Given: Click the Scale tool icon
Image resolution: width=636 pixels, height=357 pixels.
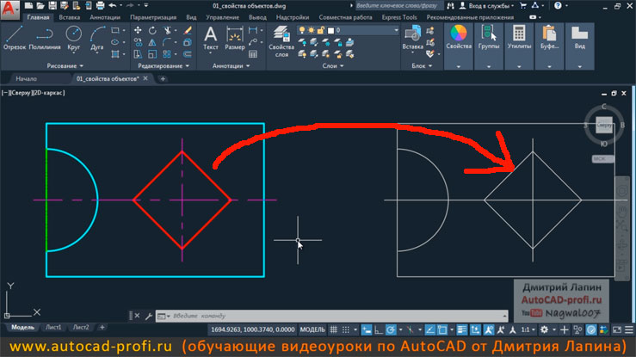Looking at the screenshot, I should 152,54.
